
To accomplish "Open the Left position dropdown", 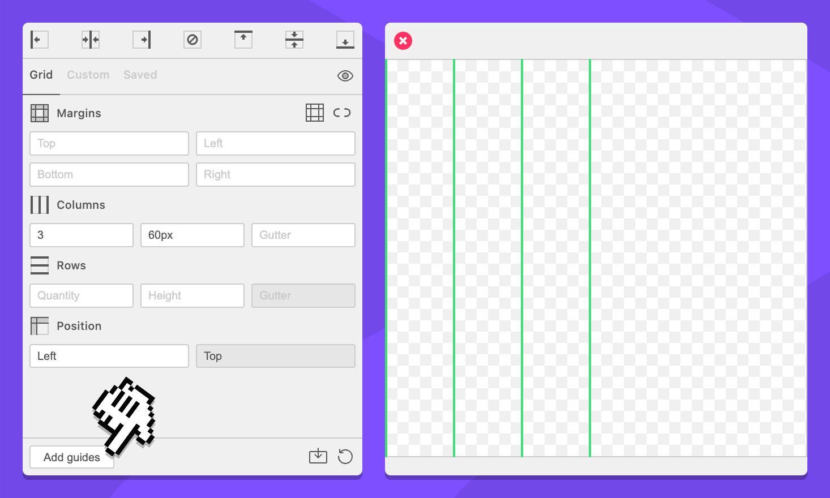I will (109, 356).
